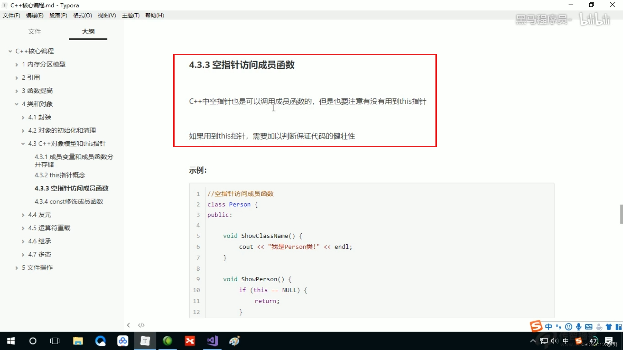Click code line 'void ShowClassName() {'
The width and height of the screenshot is (623, 350).
coord(263,236)
